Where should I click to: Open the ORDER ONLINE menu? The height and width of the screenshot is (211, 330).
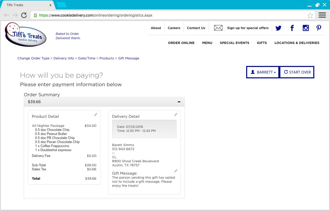(x=181, y=43)
